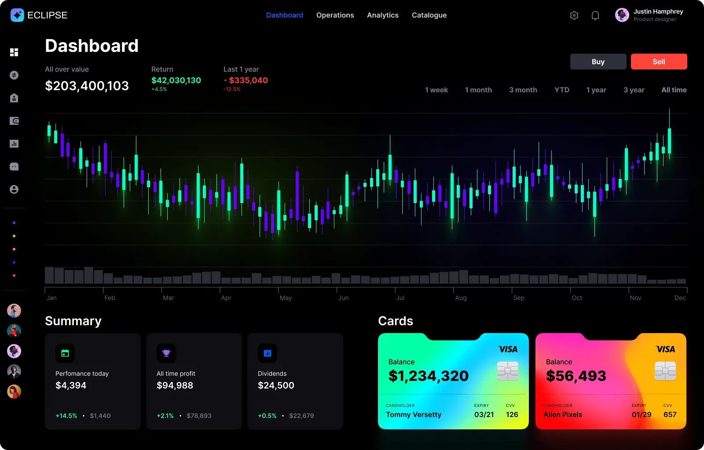
Task: Select Tommy Versetty's Visa card
Action: [x=453, y=381]
